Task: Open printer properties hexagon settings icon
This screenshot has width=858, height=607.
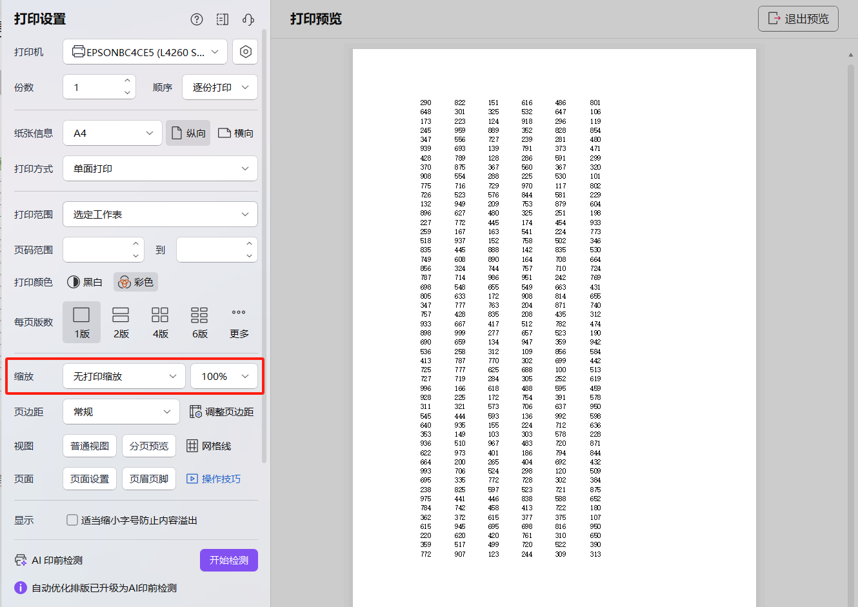Action: pos(245,52)
